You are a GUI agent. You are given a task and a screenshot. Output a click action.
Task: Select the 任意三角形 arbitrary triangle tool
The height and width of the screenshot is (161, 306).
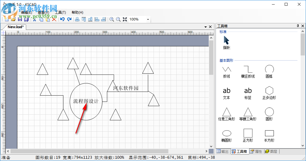(x=227, y=114)
